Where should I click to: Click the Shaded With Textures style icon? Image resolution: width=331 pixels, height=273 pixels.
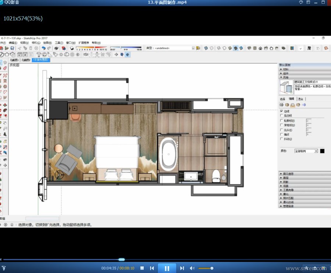click(x=236, y=48)
